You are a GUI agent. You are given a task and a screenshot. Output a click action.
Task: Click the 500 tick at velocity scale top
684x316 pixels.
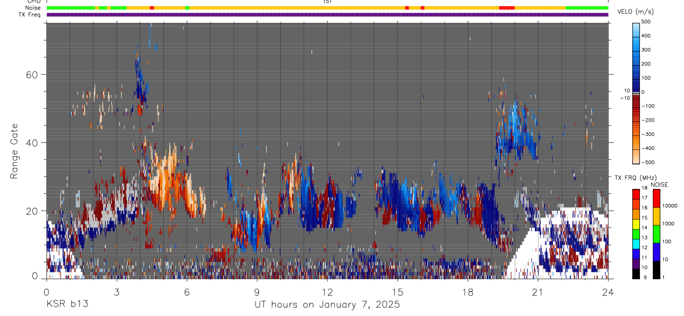point(647,22)
